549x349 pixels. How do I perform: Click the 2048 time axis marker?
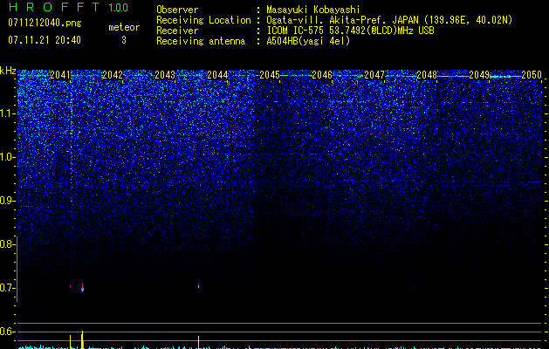point(427,75)
